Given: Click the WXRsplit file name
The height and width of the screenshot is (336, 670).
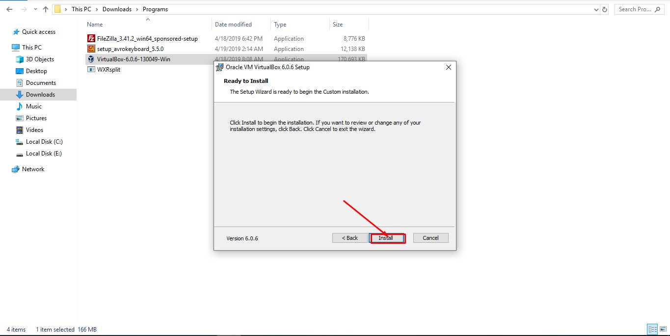Looking at the screenshot, I should click(108, 70).
